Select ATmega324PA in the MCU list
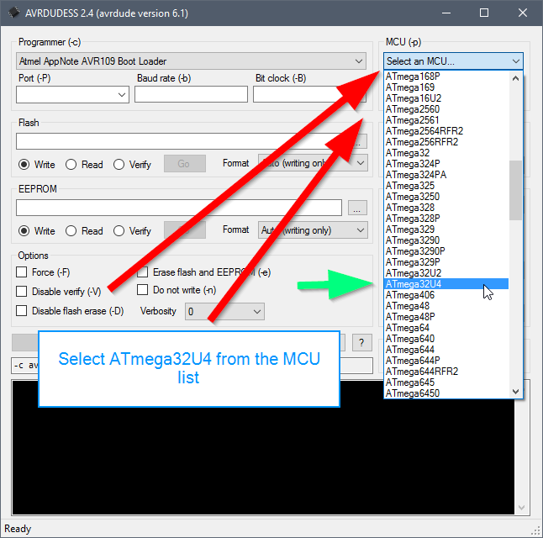The width and height of the screenshot is (543, 538). [x=446, y=175]
